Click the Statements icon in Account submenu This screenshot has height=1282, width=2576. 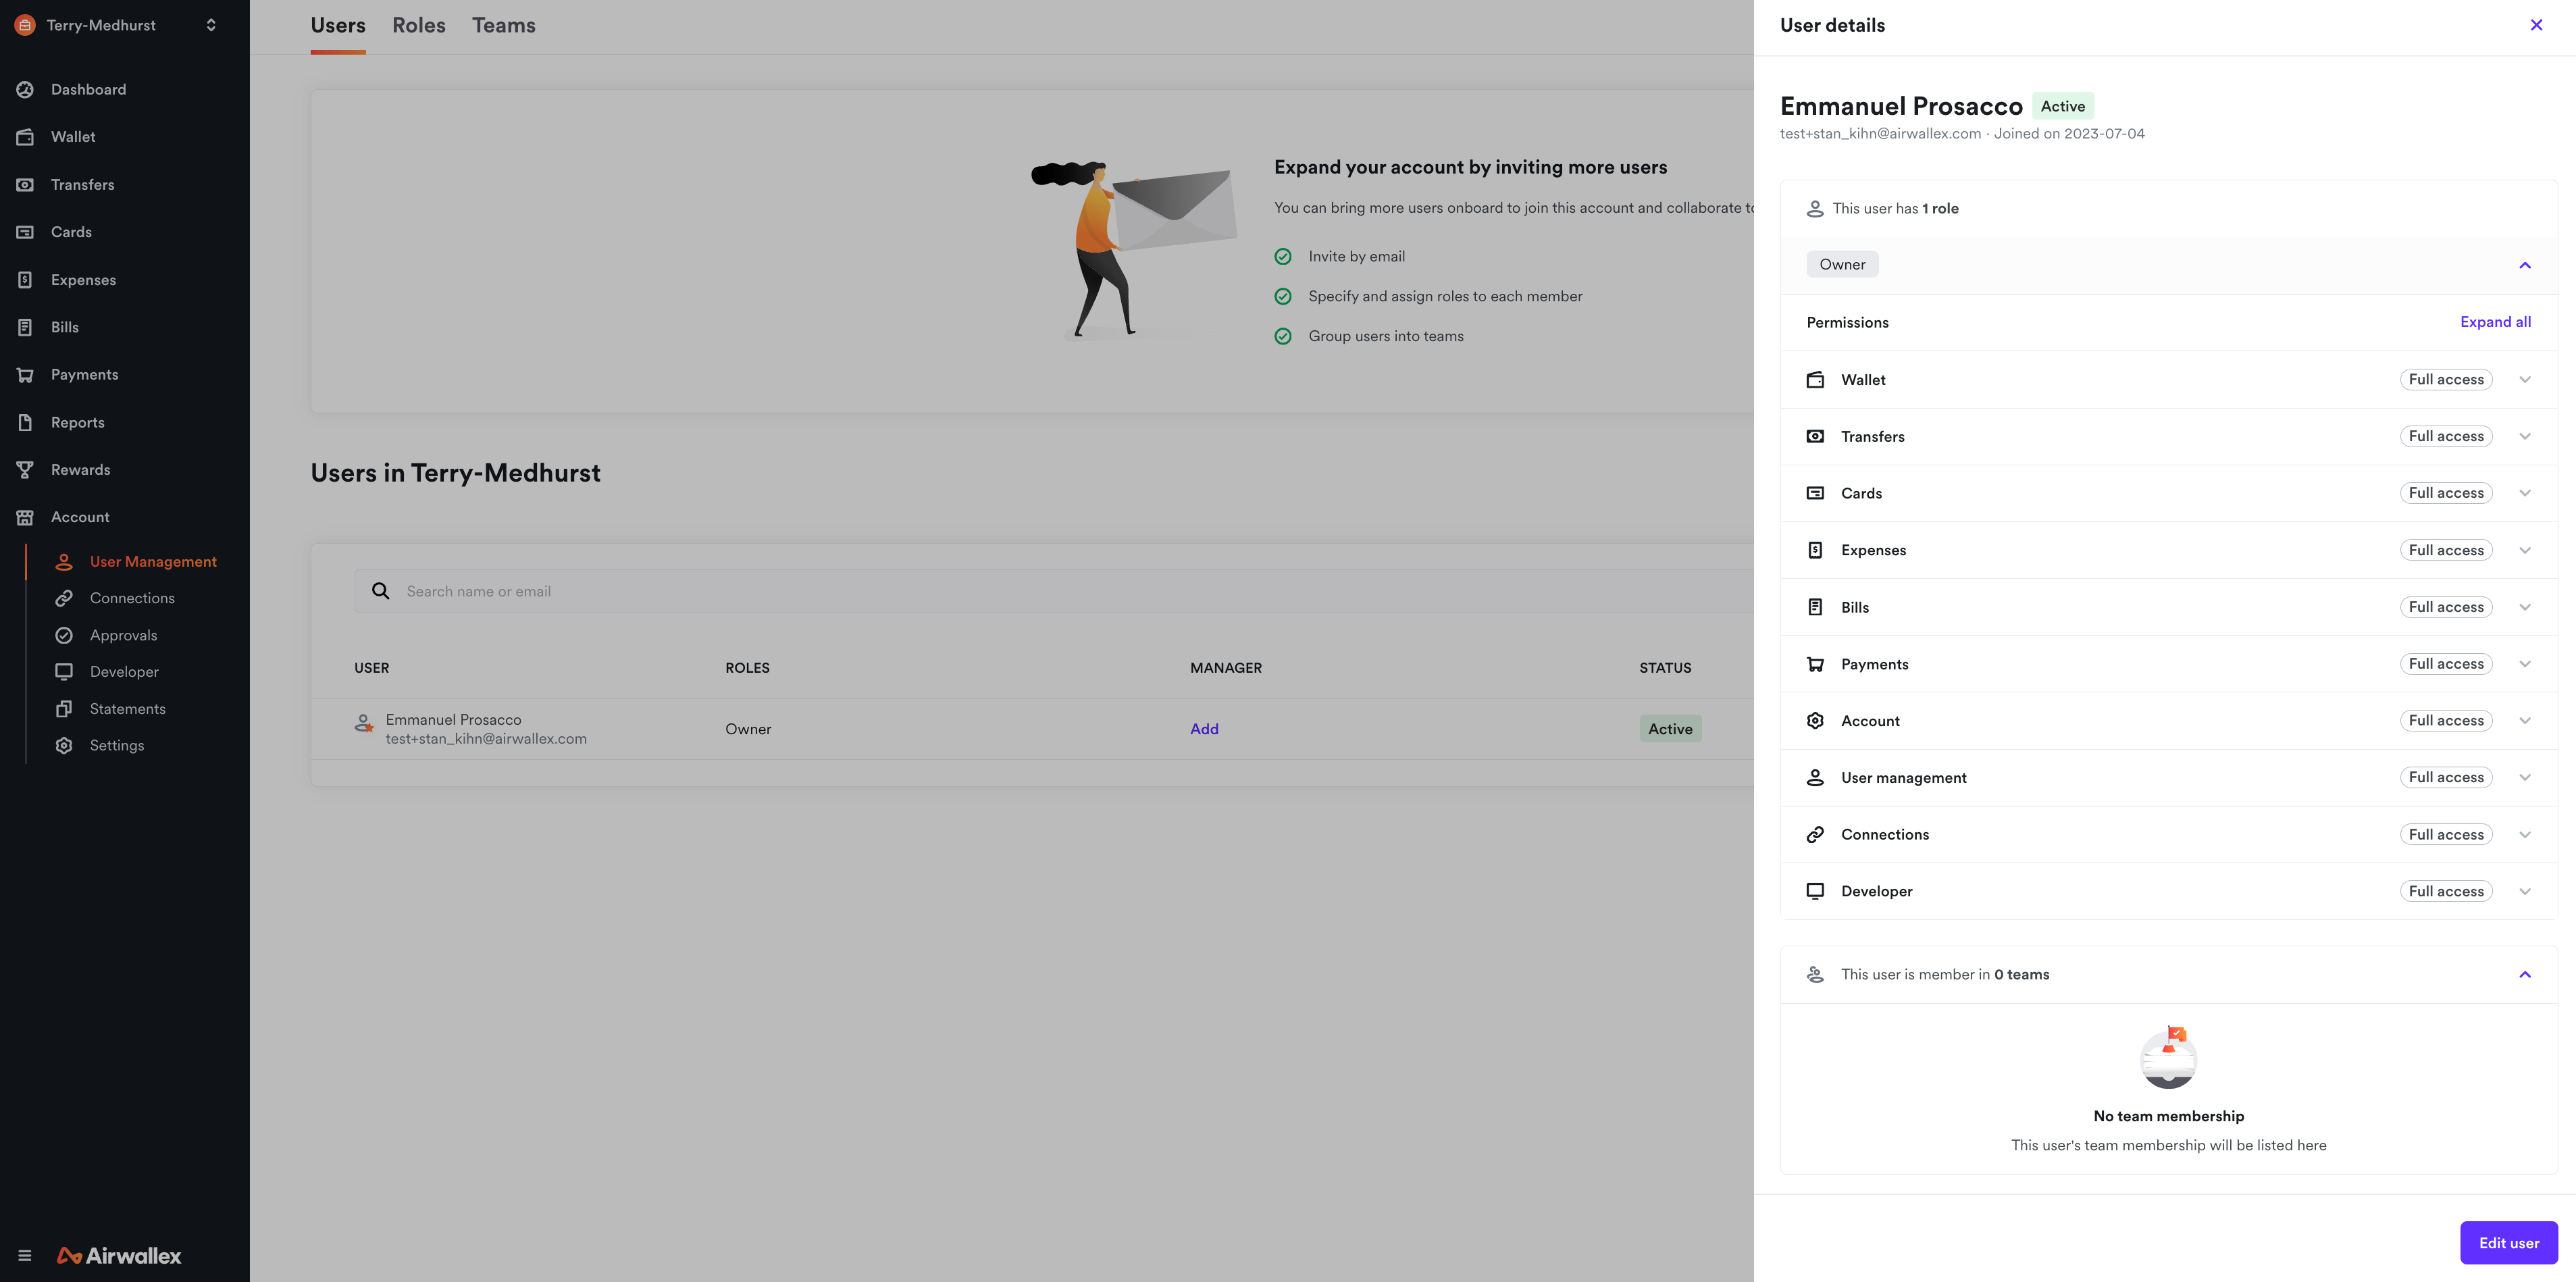(64, 709)
